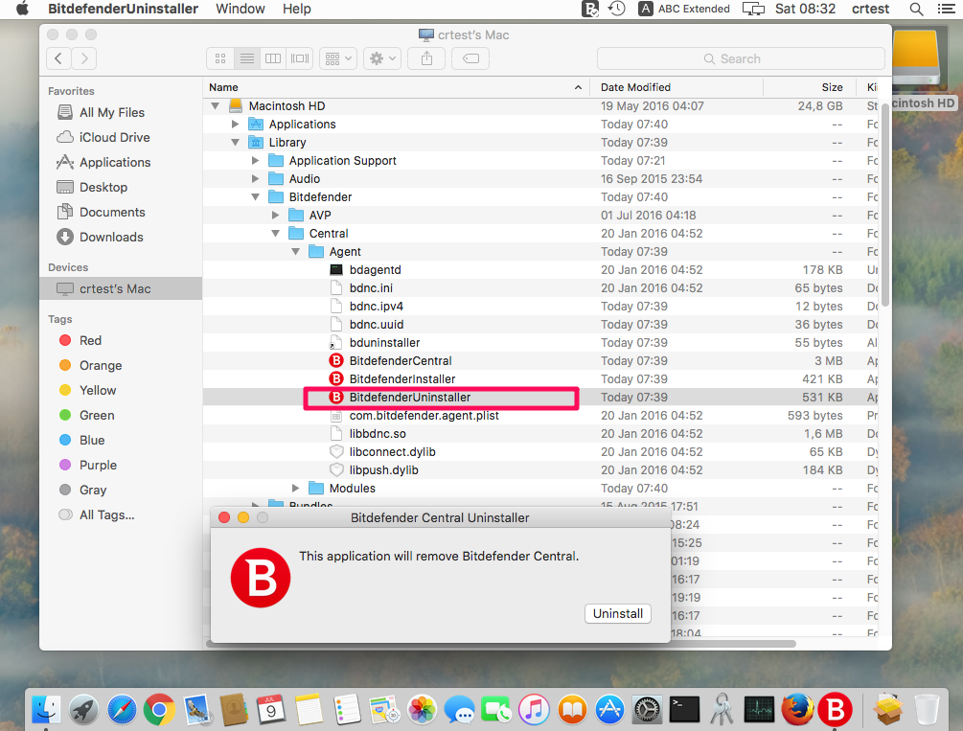963x731 pixels.
Task: Select Downloads in the Favorites sidebar
Action: [111, 237]
